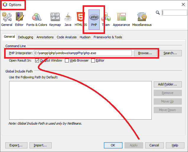Image resolution: width=188 pixels, height=152 pixels.
Task: Focus the PHP Interpreter path field
Action: [x=83, y=53]
